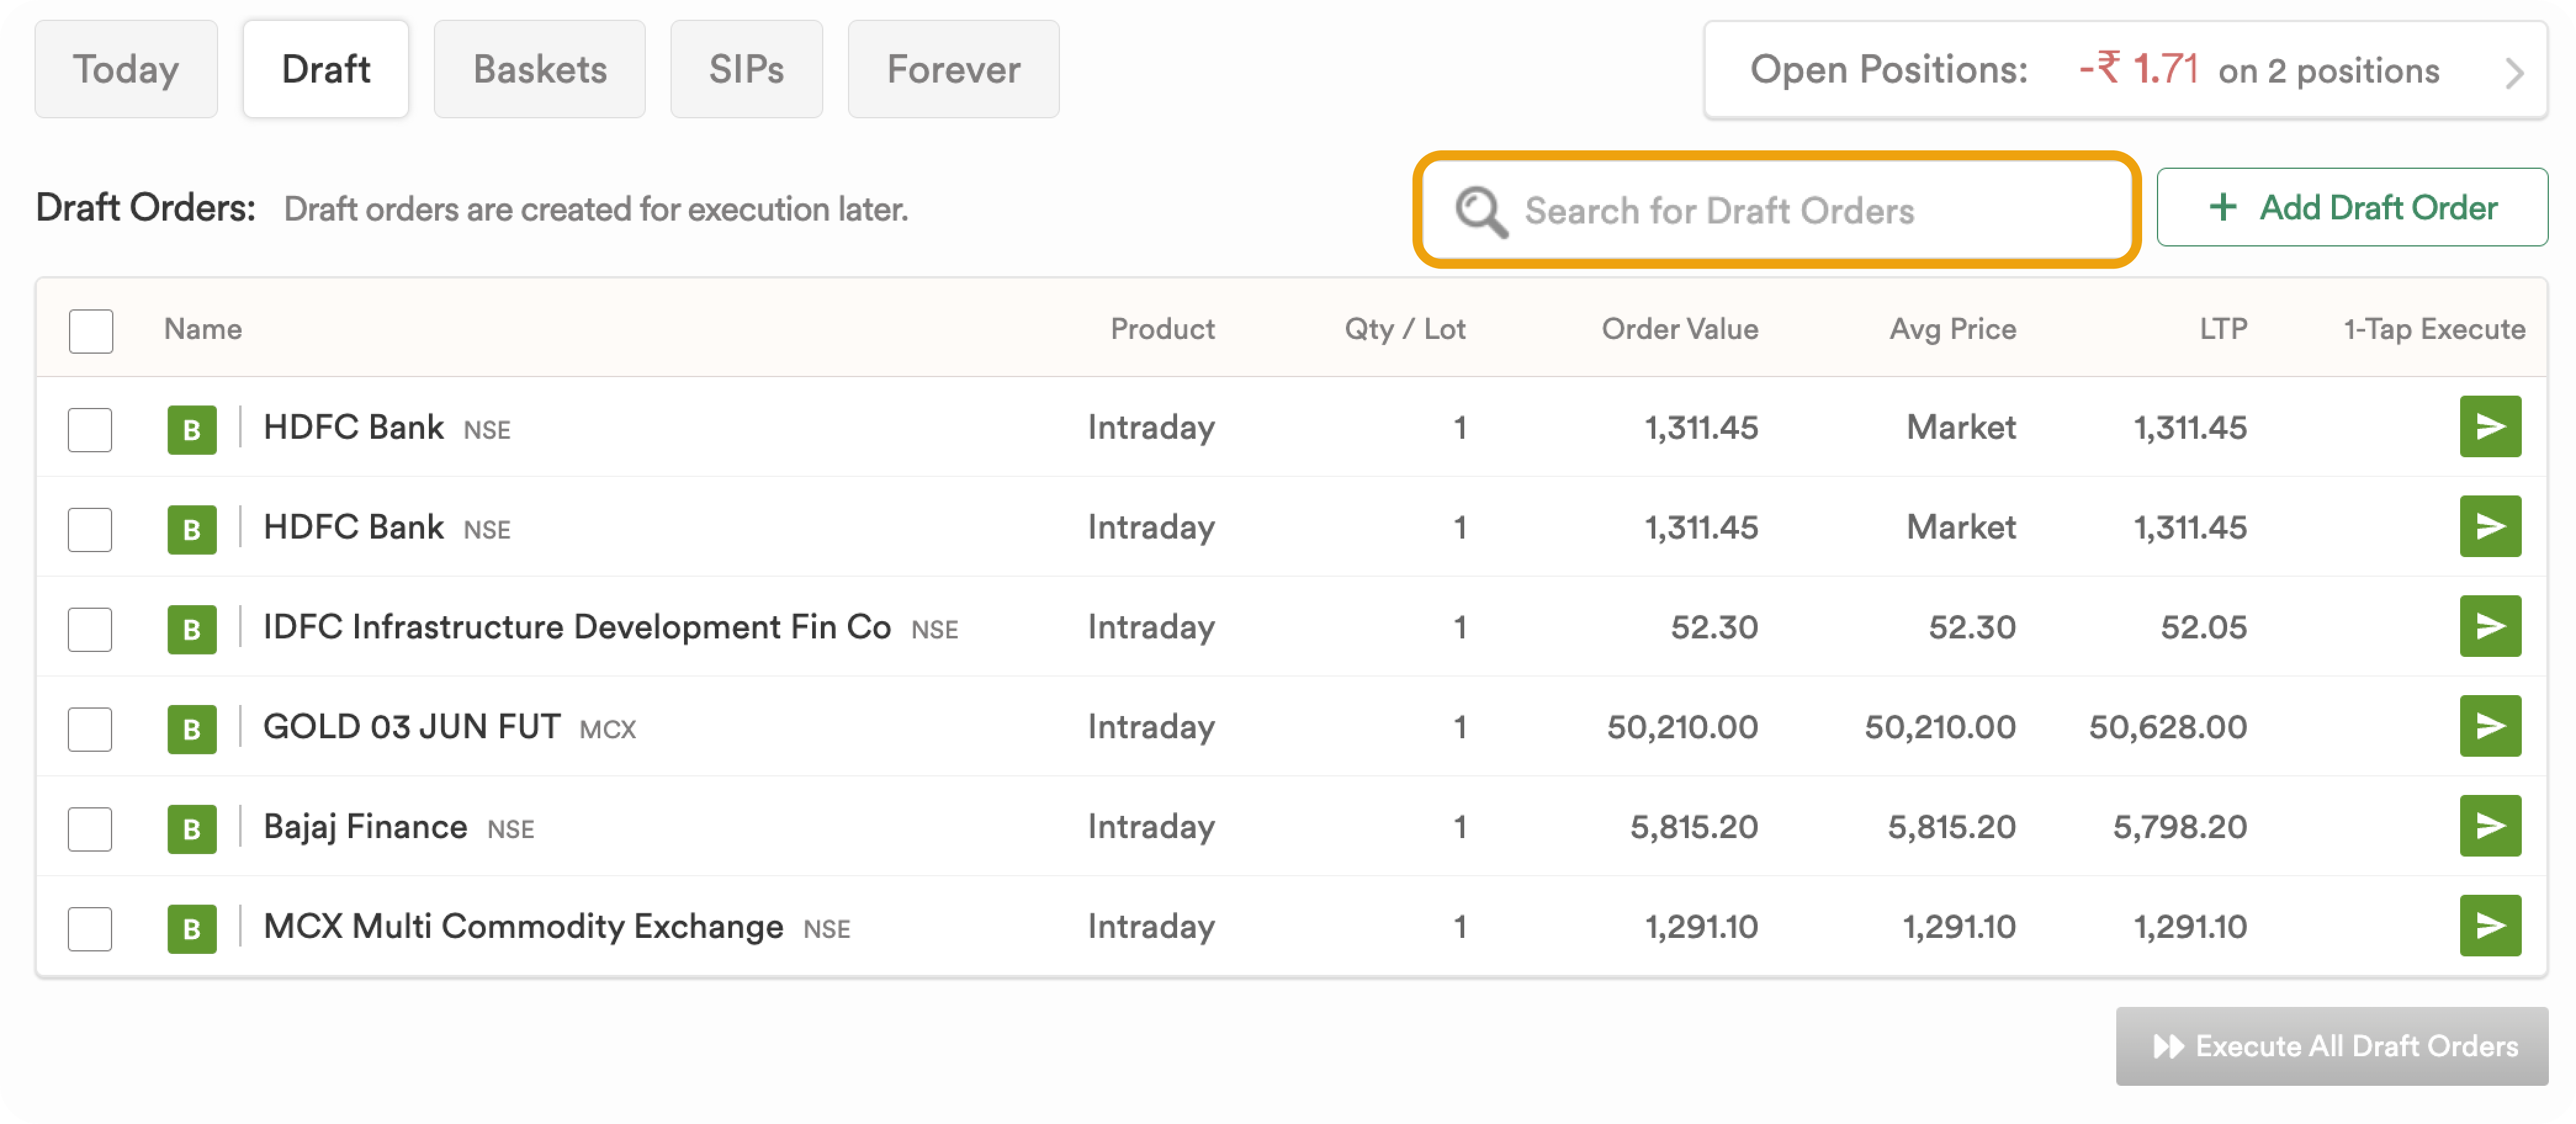Screen dimensions: 2576x1124
Task: Click the buy badge on GOLD row
Action: coord(192,729)
